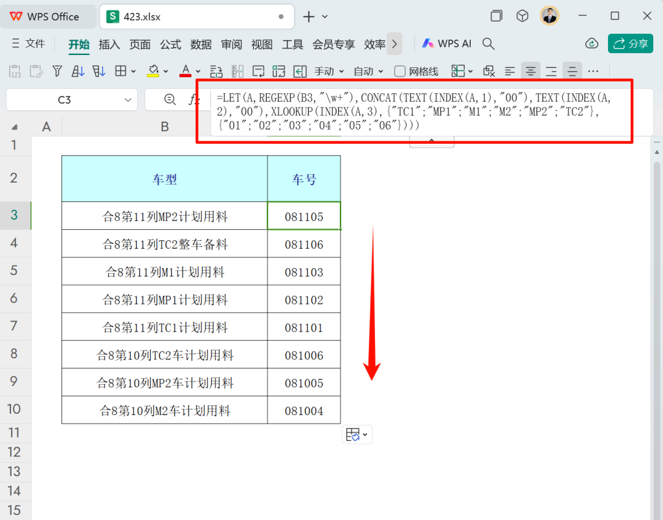
Task: Switch to the 视图 tab
Action: coord(262,44)
